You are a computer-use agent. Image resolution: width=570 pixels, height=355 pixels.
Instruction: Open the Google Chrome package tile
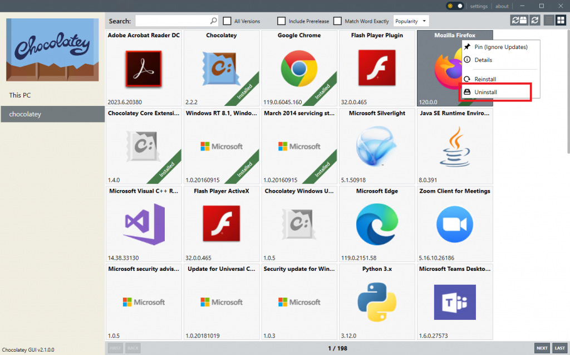coord(299,69)
